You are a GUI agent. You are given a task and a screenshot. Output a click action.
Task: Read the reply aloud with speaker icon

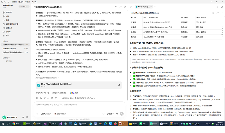pyautogui.click(x=48, y=98)
